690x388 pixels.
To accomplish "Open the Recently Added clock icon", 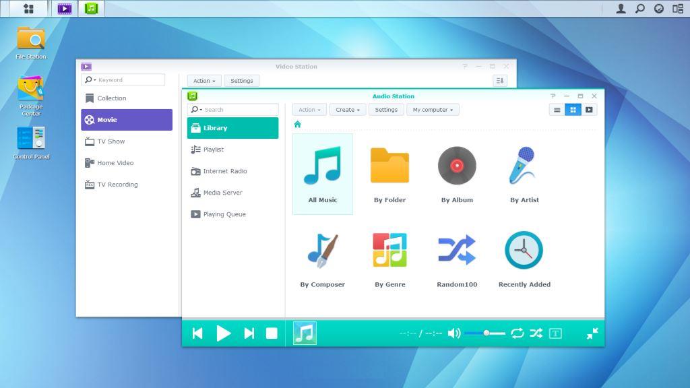I will pyautogui.click(x=524, y=250).
